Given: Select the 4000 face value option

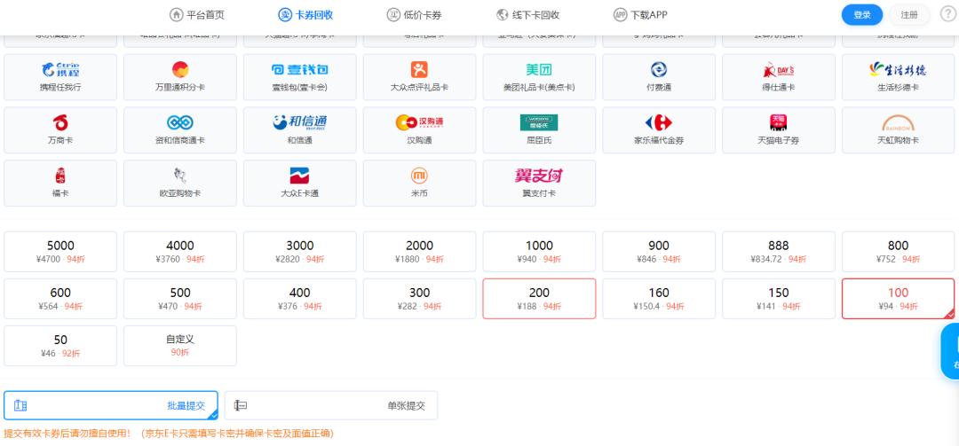Looking at the screenshot, I should point(179,252).
